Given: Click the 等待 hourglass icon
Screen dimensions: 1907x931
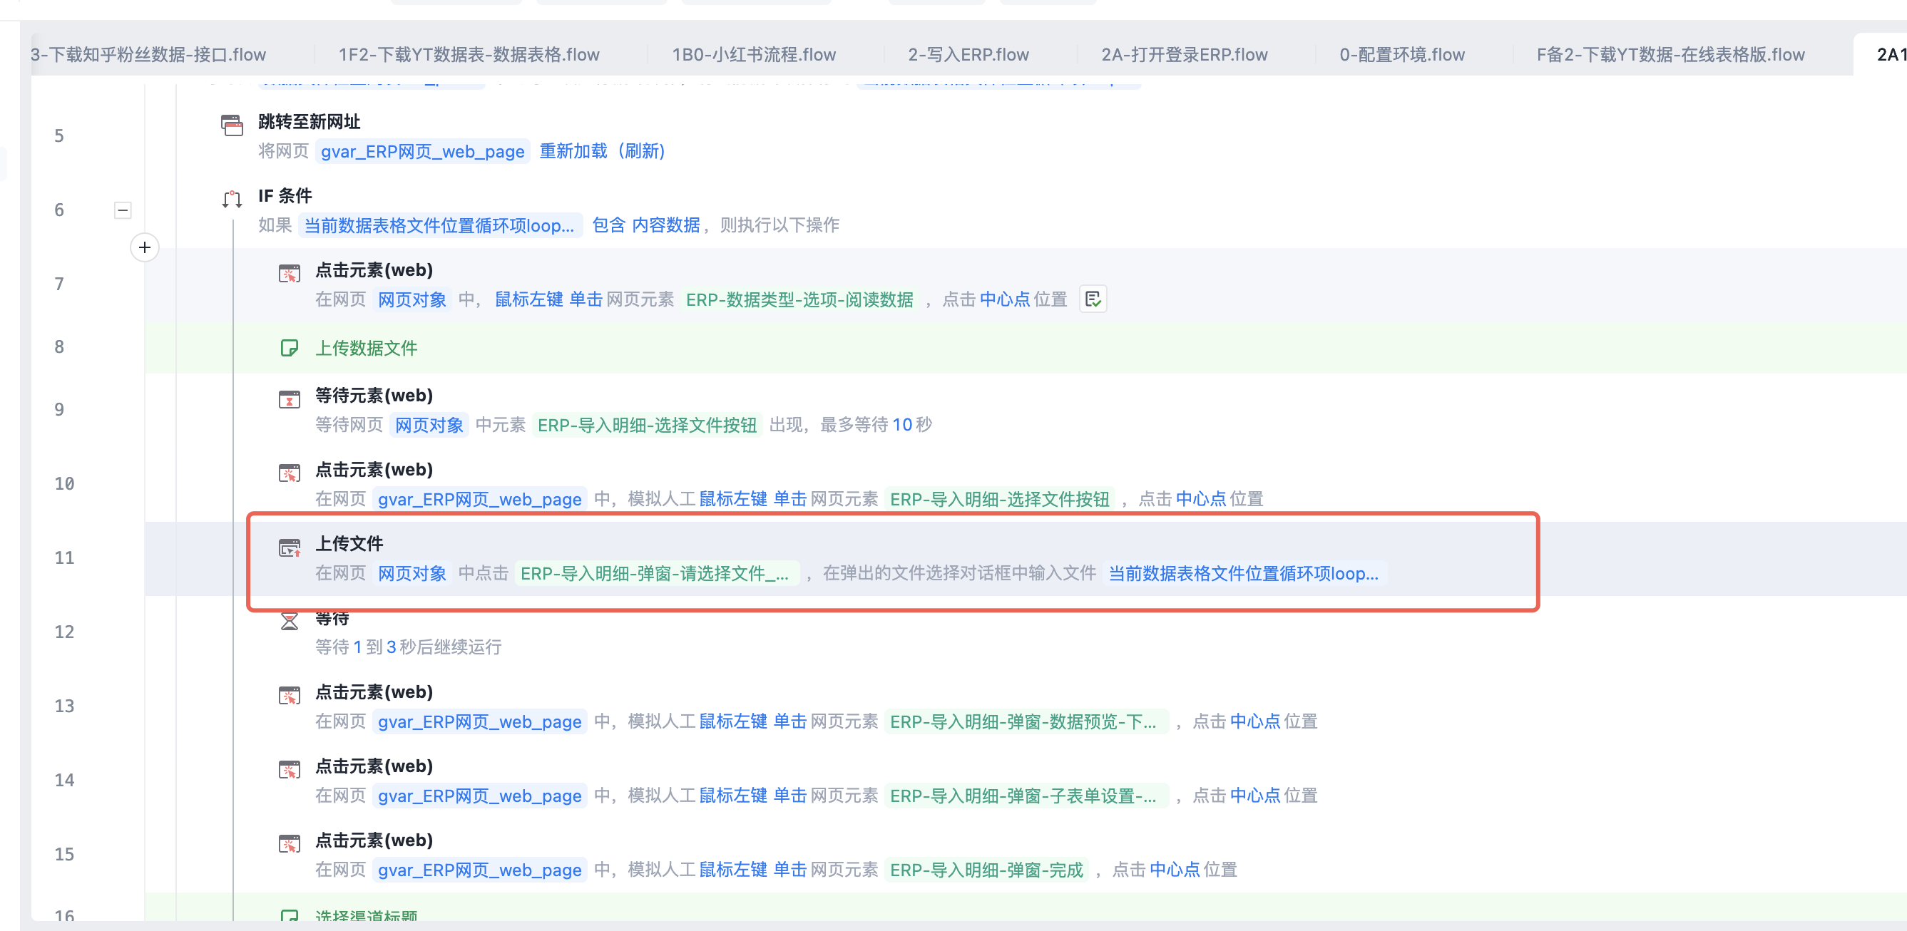Looking at the screenshot, I should point(290,622).
